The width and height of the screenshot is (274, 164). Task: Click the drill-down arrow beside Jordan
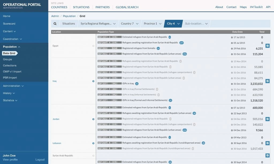tap(93, 119)
